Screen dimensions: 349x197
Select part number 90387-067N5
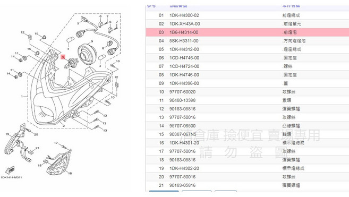pos(183,134)
